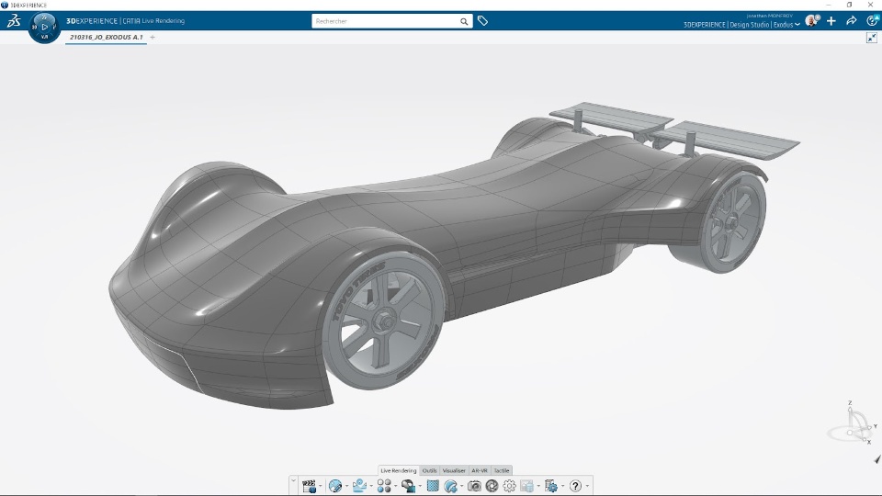Expand the helmet icon dropdown arrow
Screen dimensions: 882x496
(x=420, y=486)
